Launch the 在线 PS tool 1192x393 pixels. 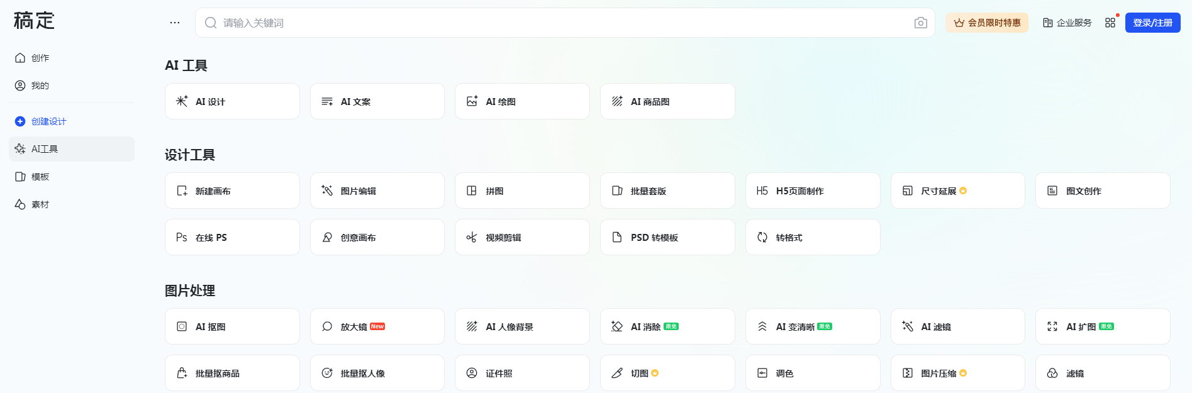pos(232,237)
